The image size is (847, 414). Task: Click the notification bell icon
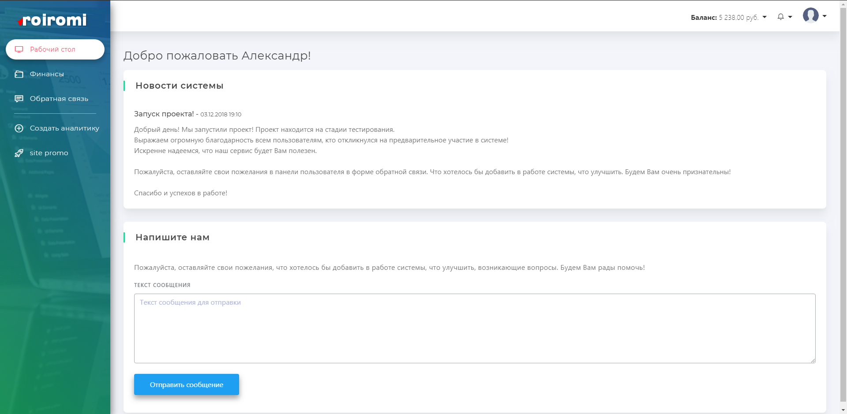[x=781, y=17]
